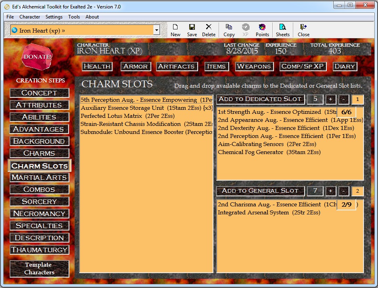Open the Martial Arts step
The width and height of the screenshot is (378, 288).
coord(39,177)
